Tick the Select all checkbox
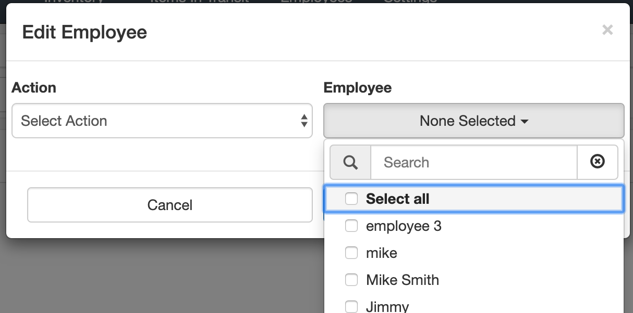 tap(351, 199)
